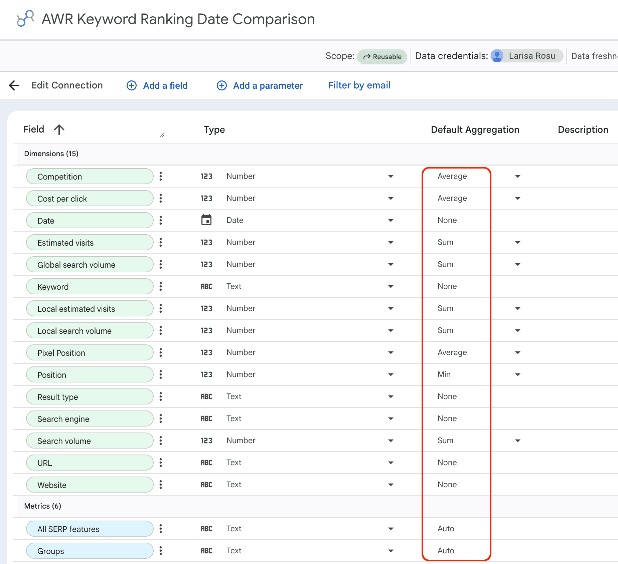Screen dimensions: 618x564
Task: Open the three-dot menu for Position field
Action: (x=161, y=374)
